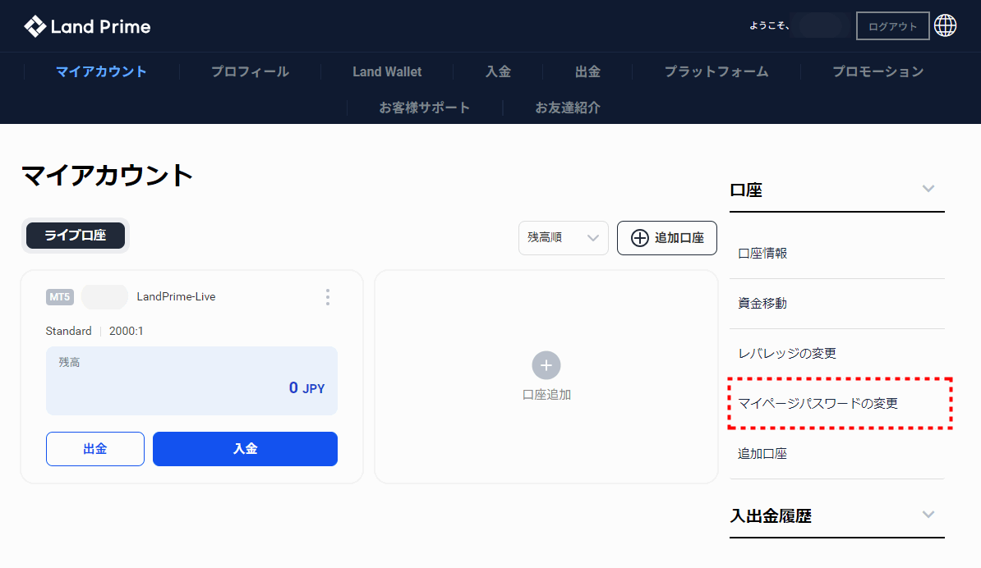Screen dimensions: 981x568
Task: Open the プラットフォーム menu item
Action: [716, 71]
